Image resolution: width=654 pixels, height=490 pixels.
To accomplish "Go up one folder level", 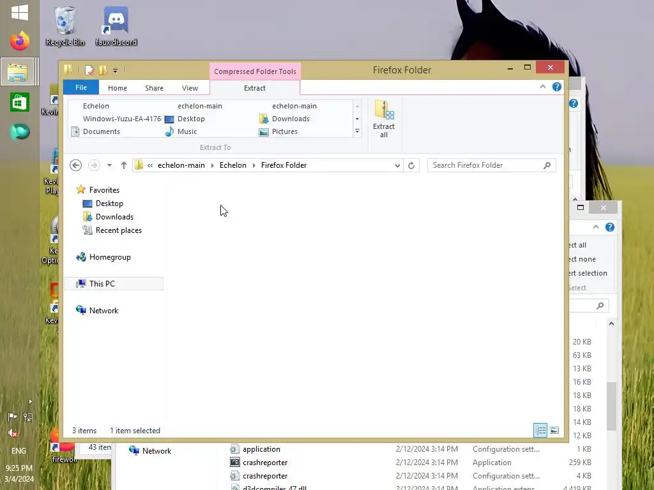I will (x=123, y=165).
